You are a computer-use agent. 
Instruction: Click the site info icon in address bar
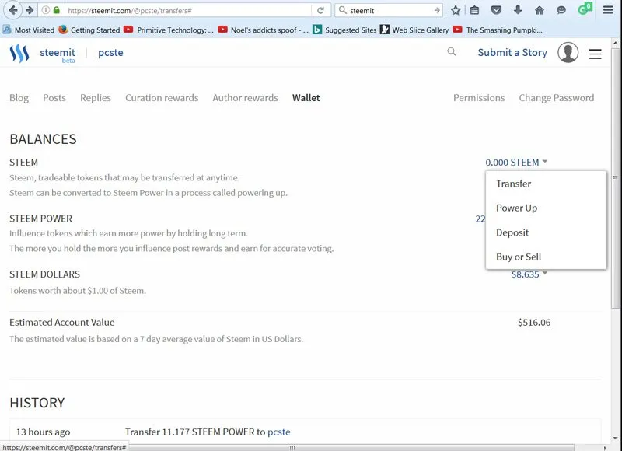46,10
